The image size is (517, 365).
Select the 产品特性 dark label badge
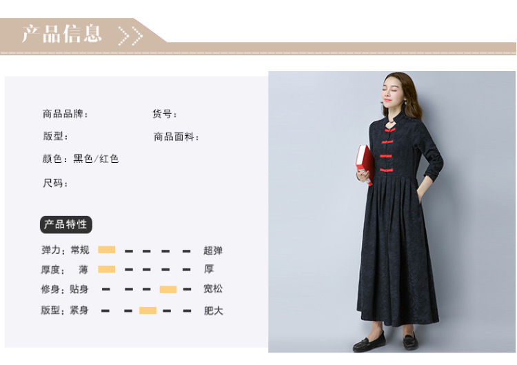pyautogui.click(x=66, y=224)
